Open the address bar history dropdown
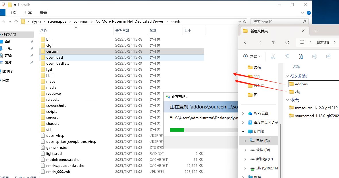 tap(240, 21)
